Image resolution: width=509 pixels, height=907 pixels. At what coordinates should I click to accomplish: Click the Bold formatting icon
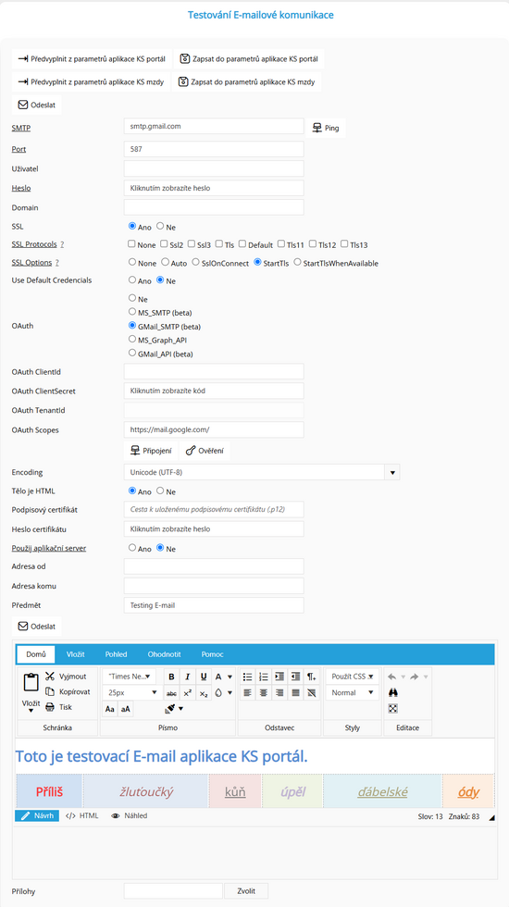171,677
